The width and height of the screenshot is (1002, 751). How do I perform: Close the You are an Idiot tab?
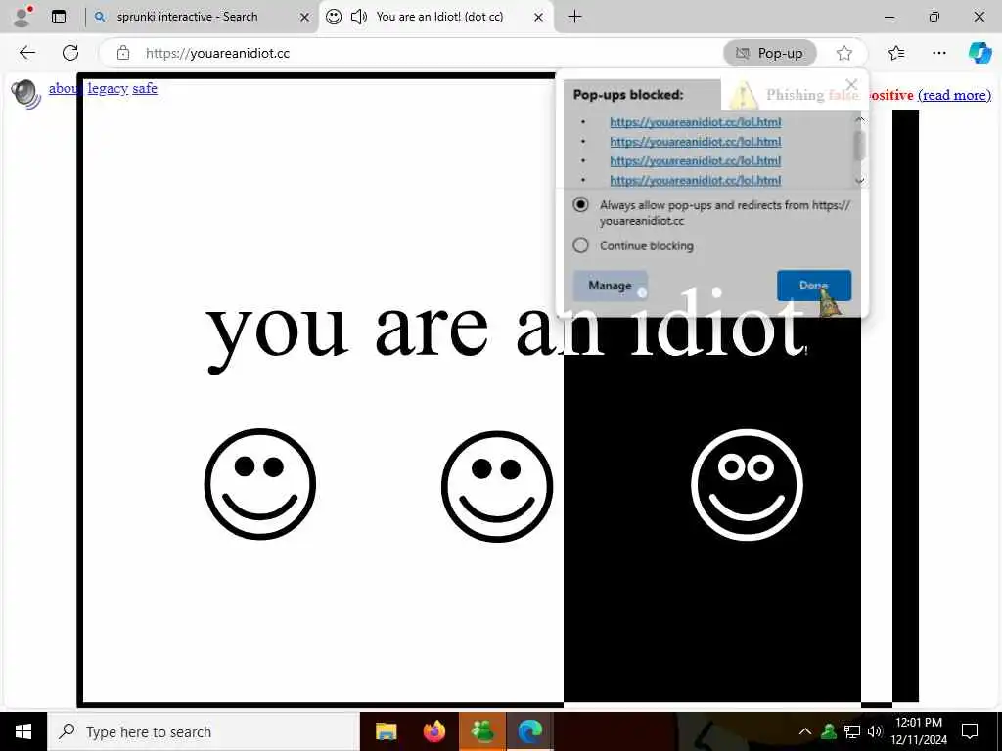(539, 18)
